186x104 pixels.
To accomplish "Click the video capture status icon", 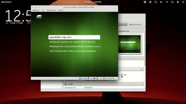I will 97,78.
